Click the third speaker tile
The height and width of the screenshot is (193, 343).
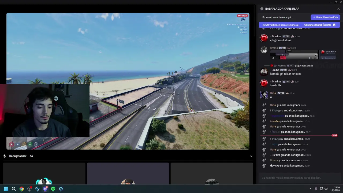click(x=212, y=173)
